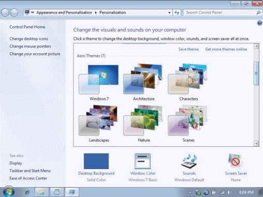
Task: Click the Desktop Background text link
Action: point(96,173)
